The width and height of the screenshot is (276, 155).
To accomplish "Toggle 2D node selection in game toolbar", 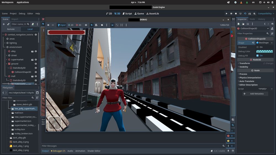I will coord(71,25).
